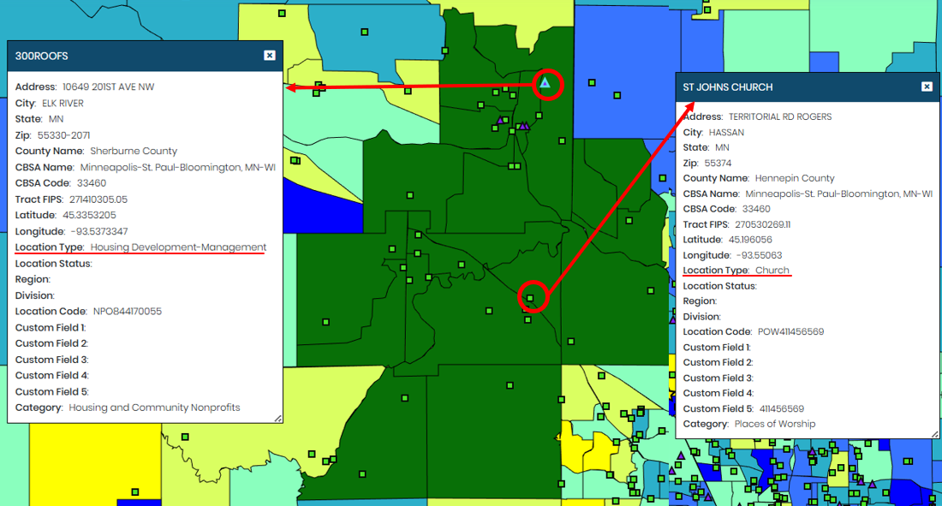Select latitude value 45.3353205

90,215
